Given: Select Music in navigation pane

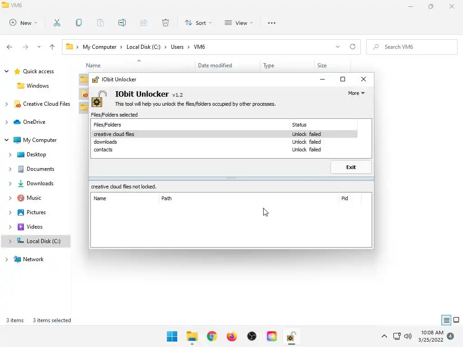Looking at the screenshot, I should (x=33, y=198).
